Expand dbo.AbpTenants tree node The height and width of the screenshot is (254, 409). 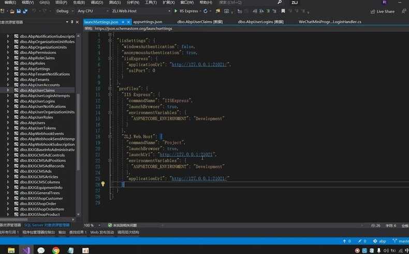pos(8,79)
